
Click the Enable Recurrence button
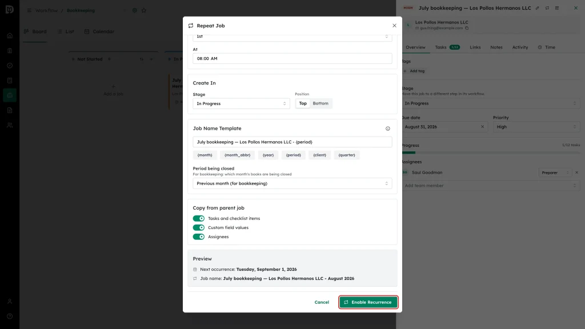(368, 302)
